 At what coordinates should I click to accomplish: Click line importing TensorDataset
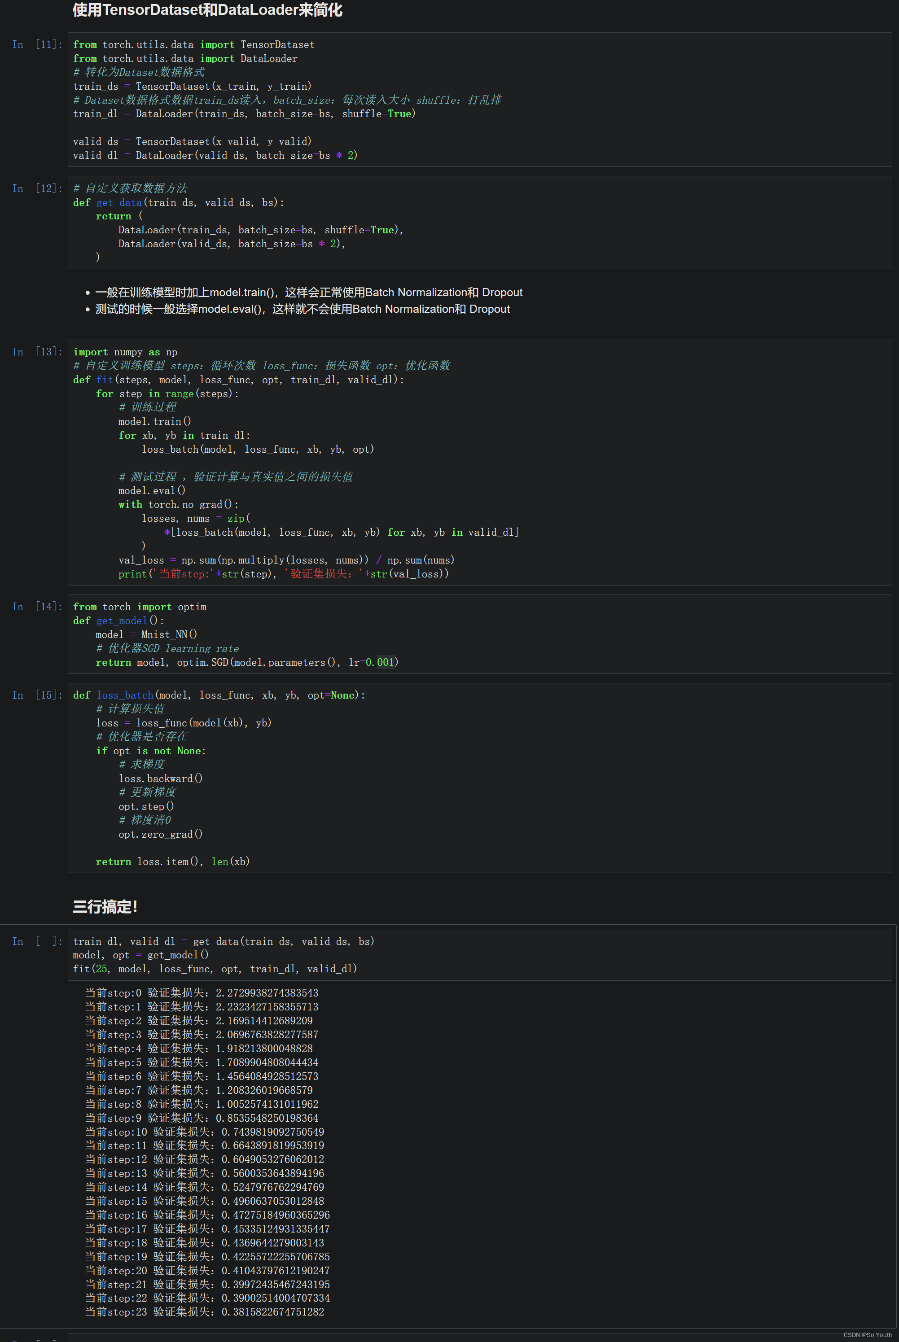194,45
